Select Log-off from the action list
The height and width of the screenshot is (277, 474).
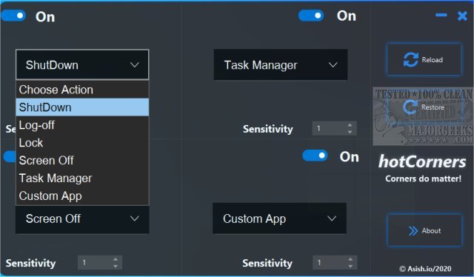coord(82,125)
